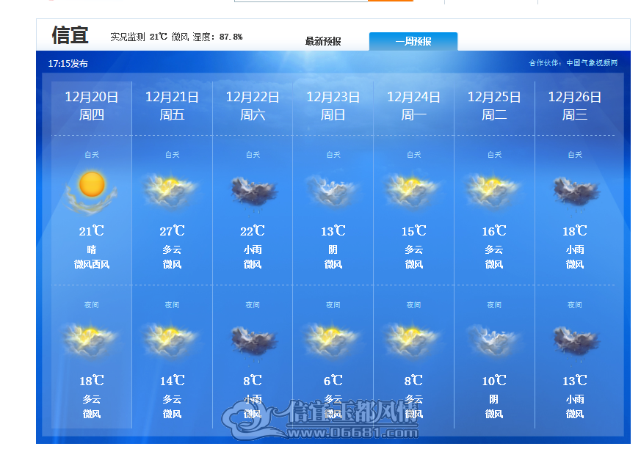The height and width of the screenshot is (449, 641).
Task: Open the 中国气象视频网 partner link
Action: (x=592, y=63)
